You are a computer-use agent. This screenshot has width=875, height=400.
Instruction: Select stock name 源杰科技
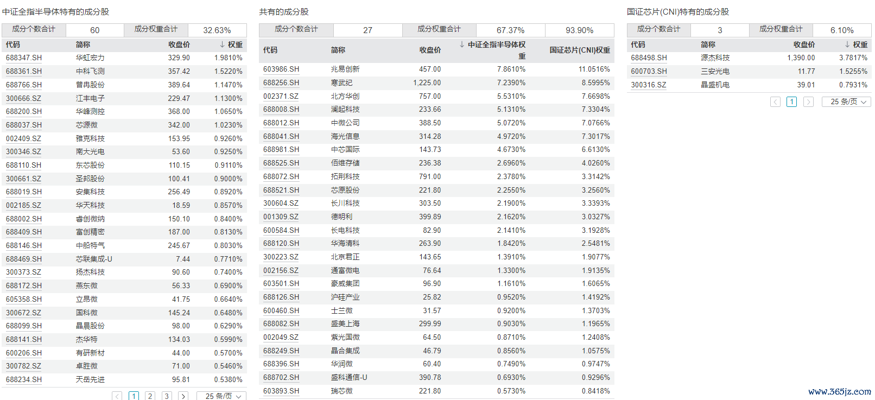tap(715, 58)
